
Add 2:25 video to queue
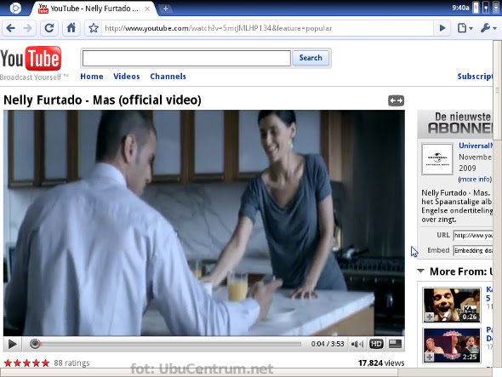pyautogui.click(x=430, y=357)
